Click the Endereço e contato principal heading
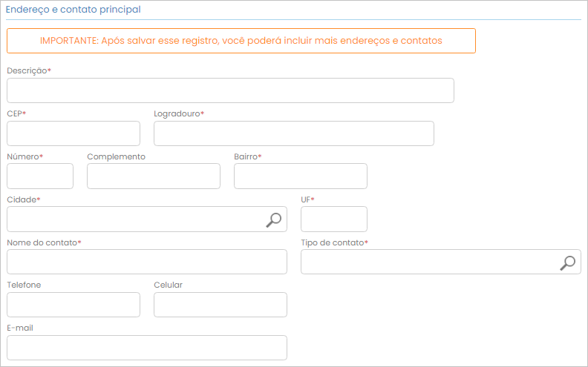The width and height of the screenshot is (588, 367). click(x=73, y=10)
